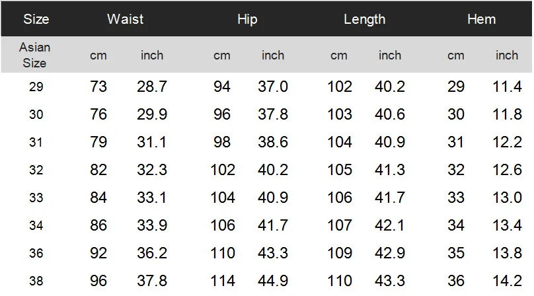Click the Length column header

click(x=364, y=19)
